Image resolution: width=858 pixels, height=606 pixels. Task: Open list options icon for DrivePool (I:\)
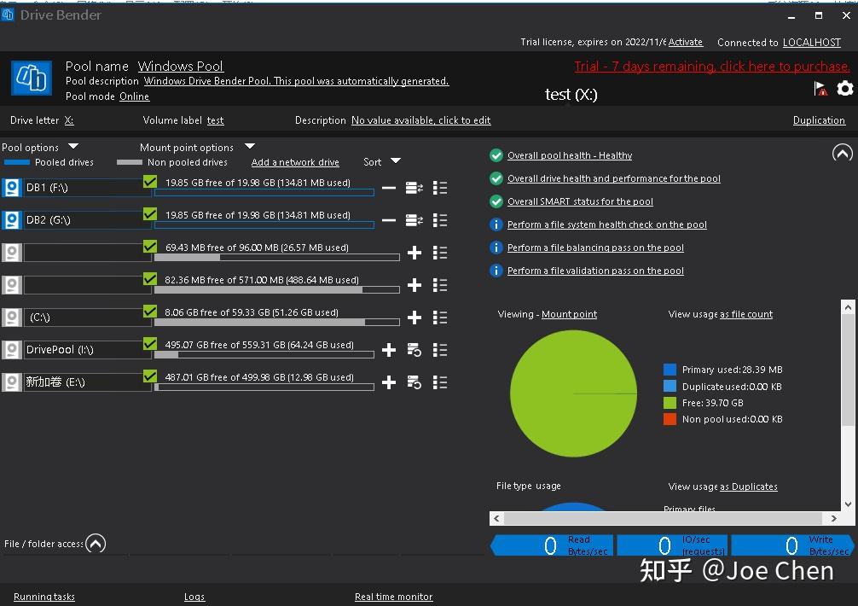coord(440,350)
